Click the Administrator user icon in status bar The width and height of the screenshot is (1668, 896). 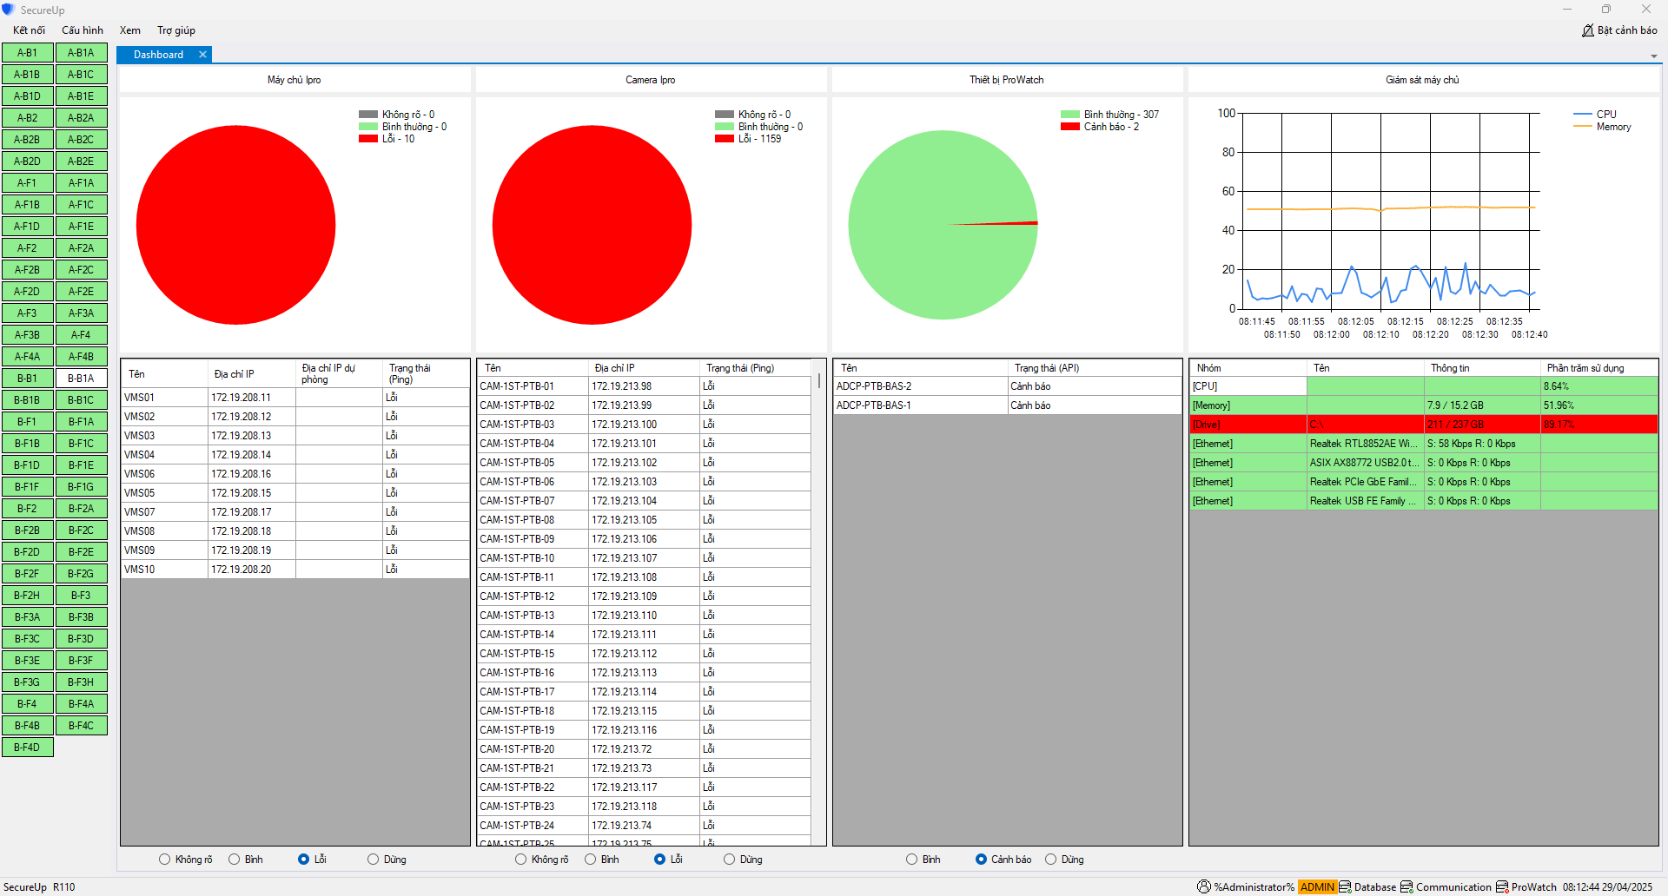(x=1203, y=886)
